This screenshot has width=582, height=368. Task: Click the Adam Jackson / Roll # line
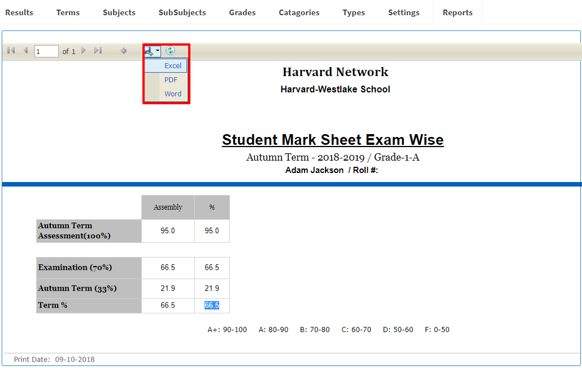(x=332, y=170)
